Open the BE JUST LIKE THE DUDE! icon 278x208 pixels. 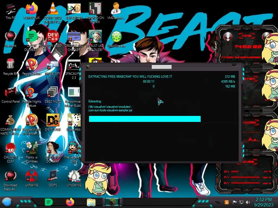point(95,37)
